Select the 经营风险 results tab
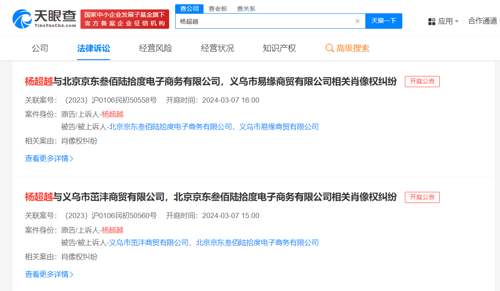Viewport: 500px width, 291px height. coord(156,48)
